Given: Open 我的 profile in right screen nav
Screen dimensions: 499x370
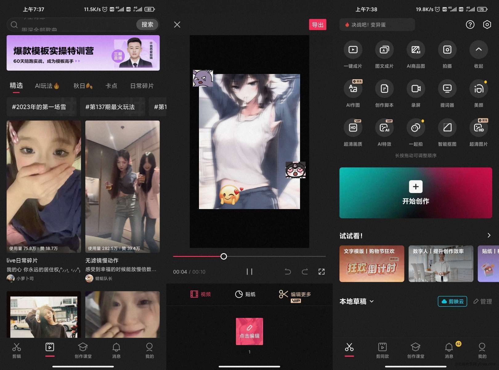Looking at the screenshot, I should (x=482, y=351).
